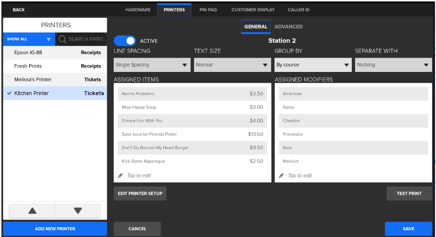Click the up arrow to move printer up
This screenshot has width=436, height=237.
click(32, 210)
